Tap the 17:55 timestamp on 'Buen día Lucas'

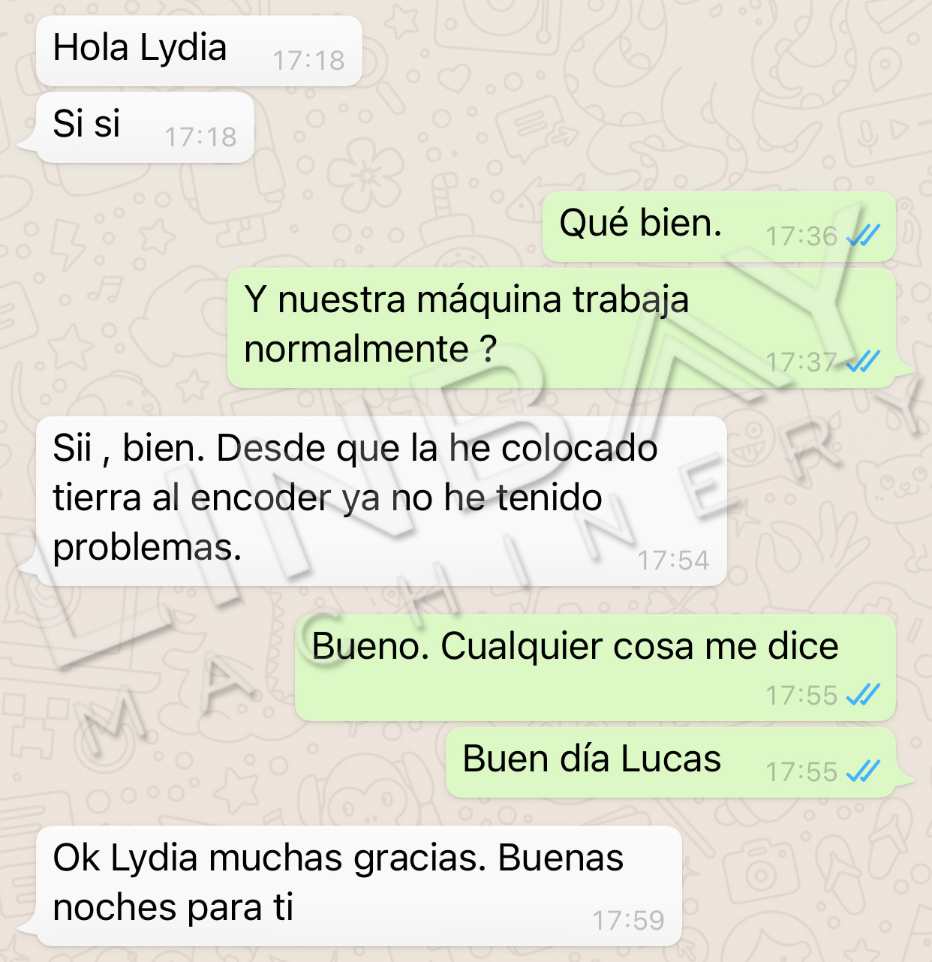801,771
